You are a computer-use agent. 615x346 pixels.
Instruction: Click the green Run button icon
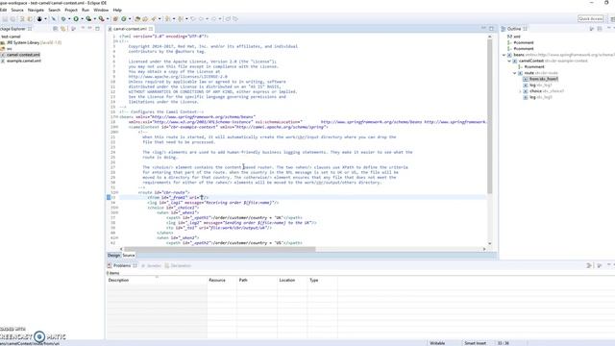(x=76, y=19)
